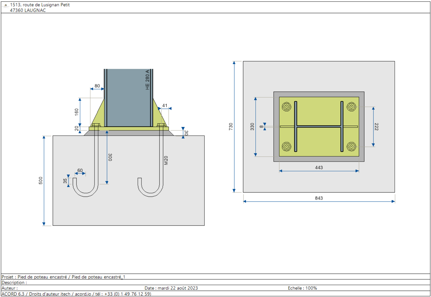The width and height of the screenshot is (431, 297).
Task: Click the left bolt nut in elevation view
Action: pos(96,125)
